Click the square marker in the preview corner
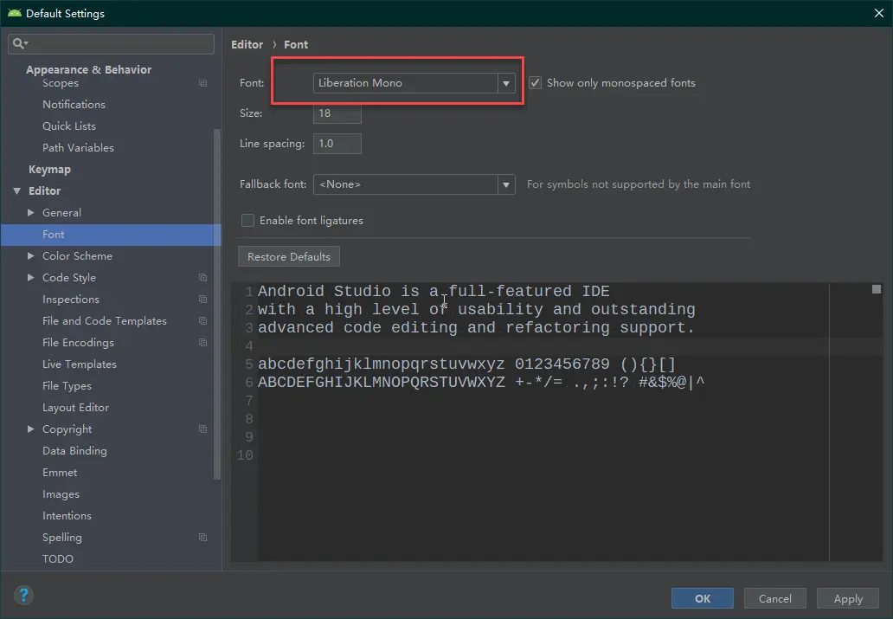 click(877, 289)
